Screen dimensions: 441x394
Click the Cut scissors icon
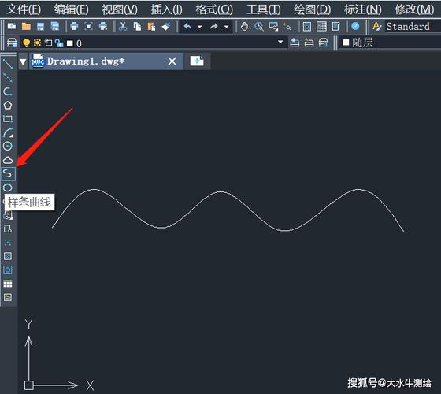click(123, 27)
